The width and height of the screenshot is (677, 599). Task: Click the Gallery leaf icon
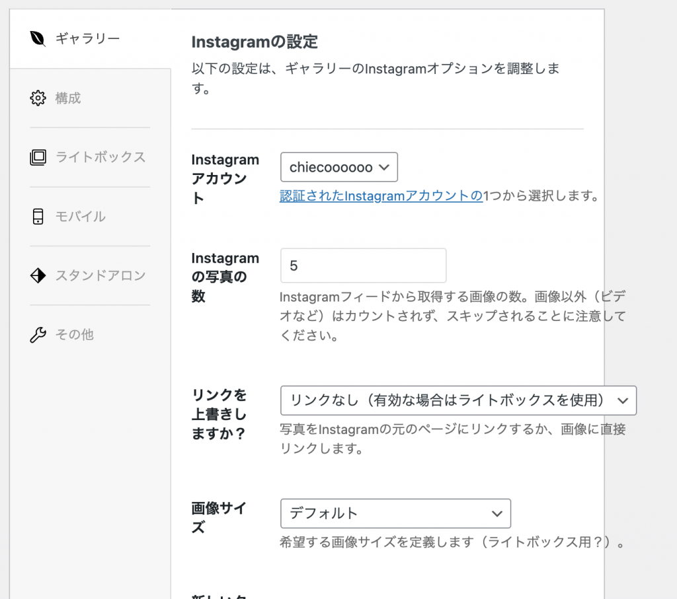tap(38, 39)
